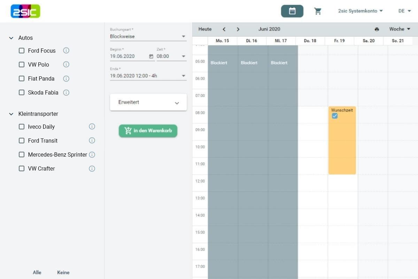418x279 pixels.
Task: Go to previous week arrow
Action: pyautogui.click(x=224, y=29)
